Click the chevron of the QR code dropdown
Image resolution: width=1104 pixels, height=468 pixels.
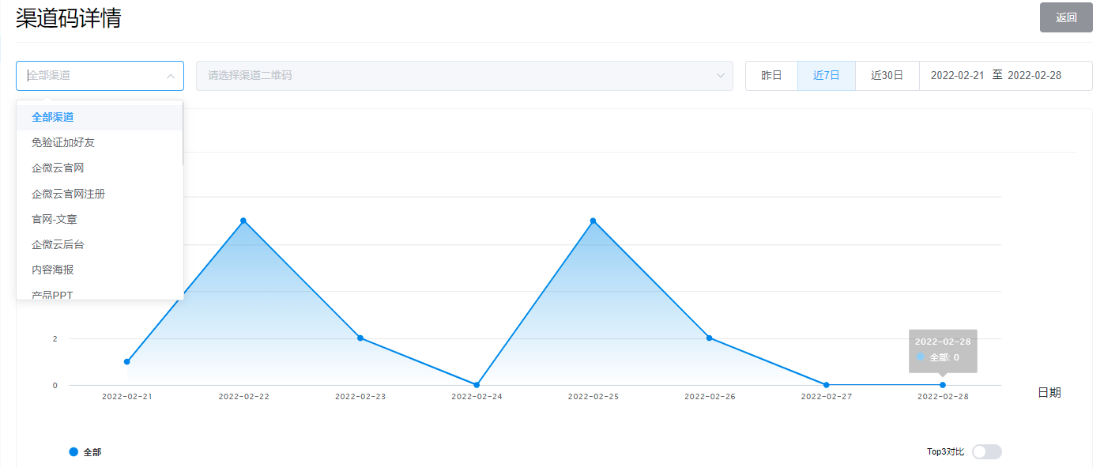(x=720, y=76)
